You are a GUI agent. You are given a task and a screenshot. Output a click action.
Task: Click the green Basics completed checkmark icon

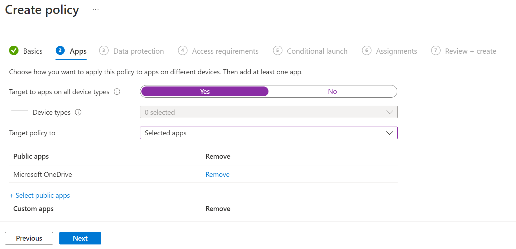(x=14, y=51)
